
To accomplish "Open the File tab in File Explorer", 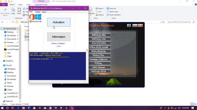I will pos(4,5).
